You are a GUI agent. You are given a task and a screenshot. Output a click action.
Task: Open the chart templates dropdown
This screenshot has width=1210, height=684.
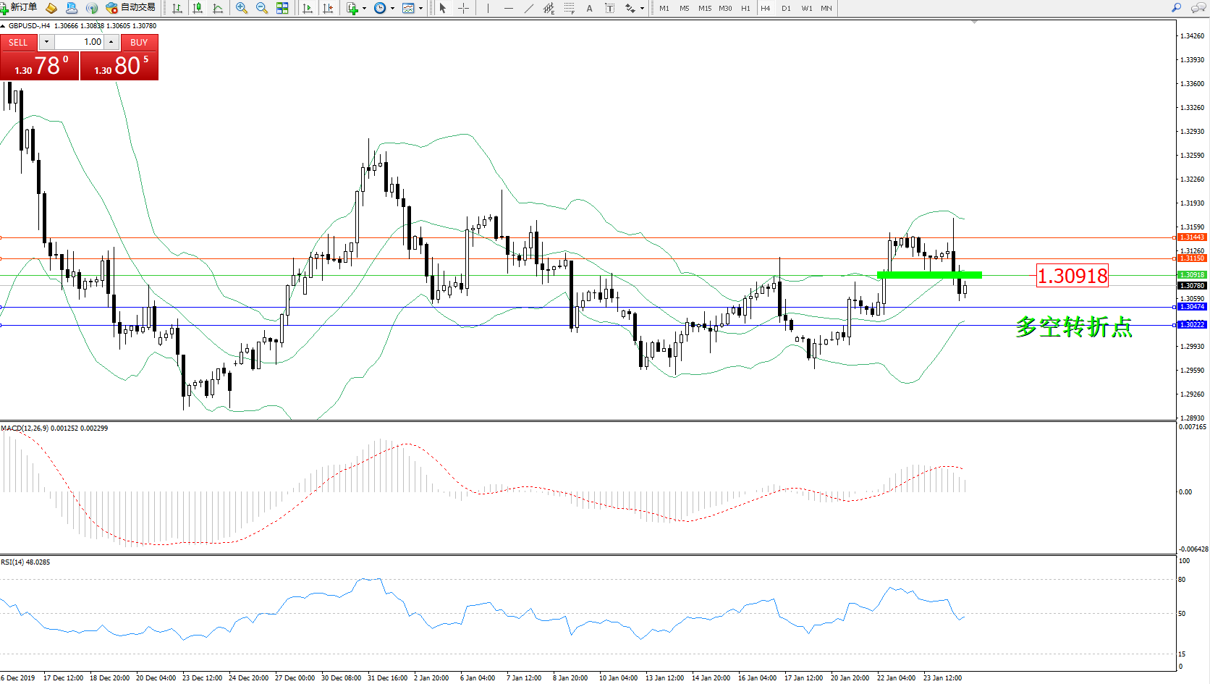(420, 9)
